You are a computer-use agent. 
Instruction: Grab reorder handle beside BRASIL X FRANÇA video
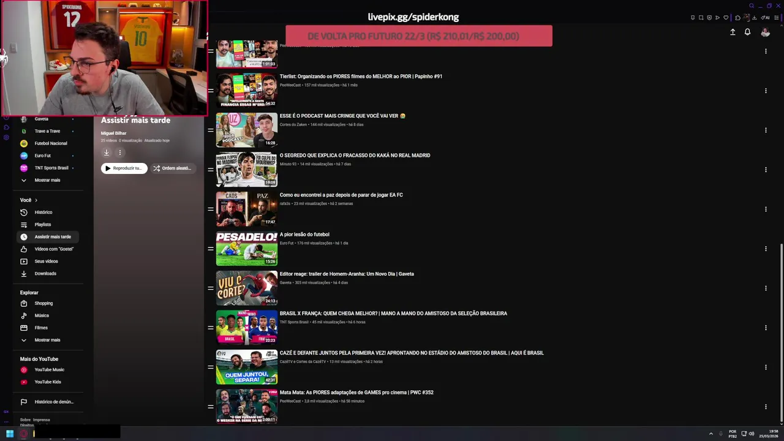[x=211, y=328]
